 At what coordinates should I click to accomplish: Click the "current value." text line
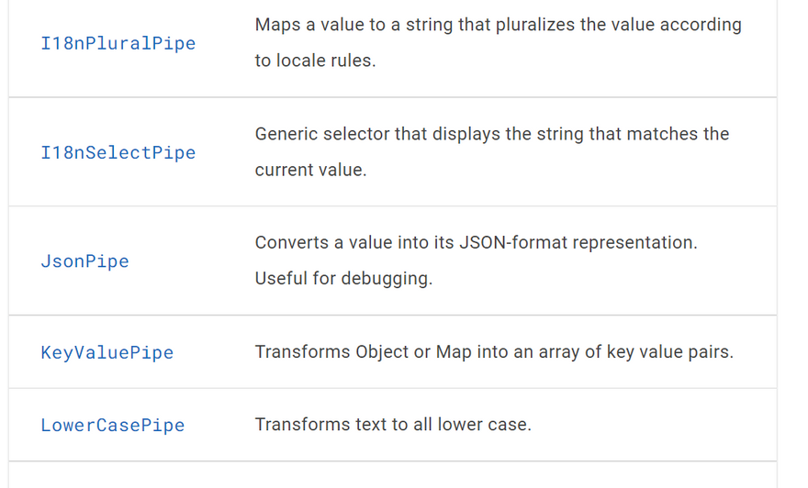tap(310, 171)
